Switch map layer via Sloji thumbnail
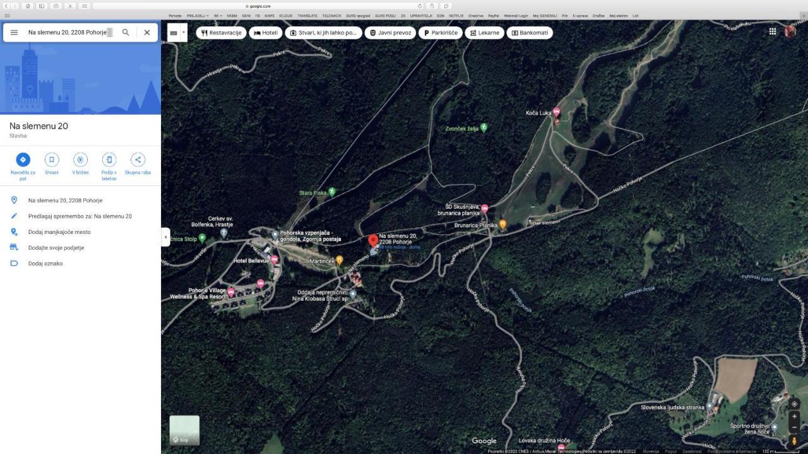This screenshot has width=808, height=454. (184, 431)
